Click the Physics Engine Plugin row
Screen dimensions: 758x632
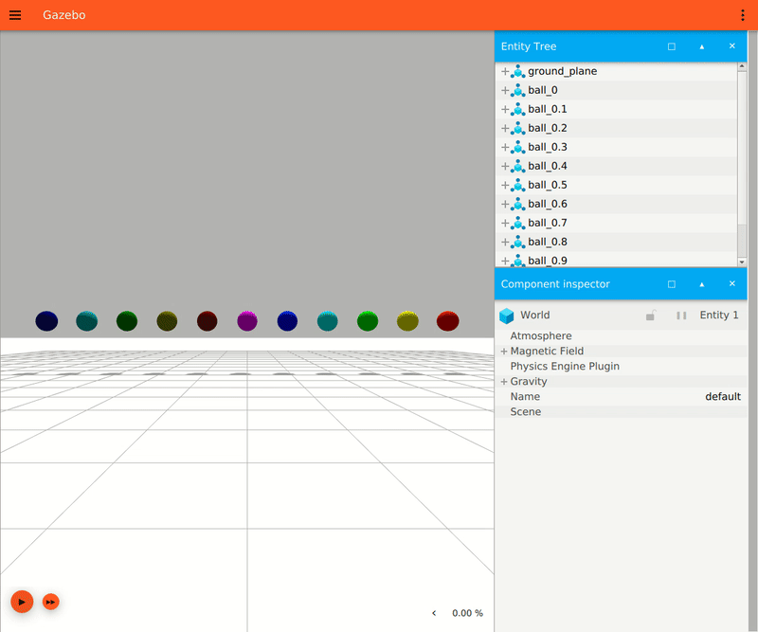[x=565, y=367]
